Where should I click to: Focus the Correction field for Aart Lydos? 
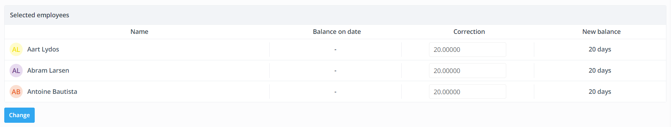click(x=467, y=50)
